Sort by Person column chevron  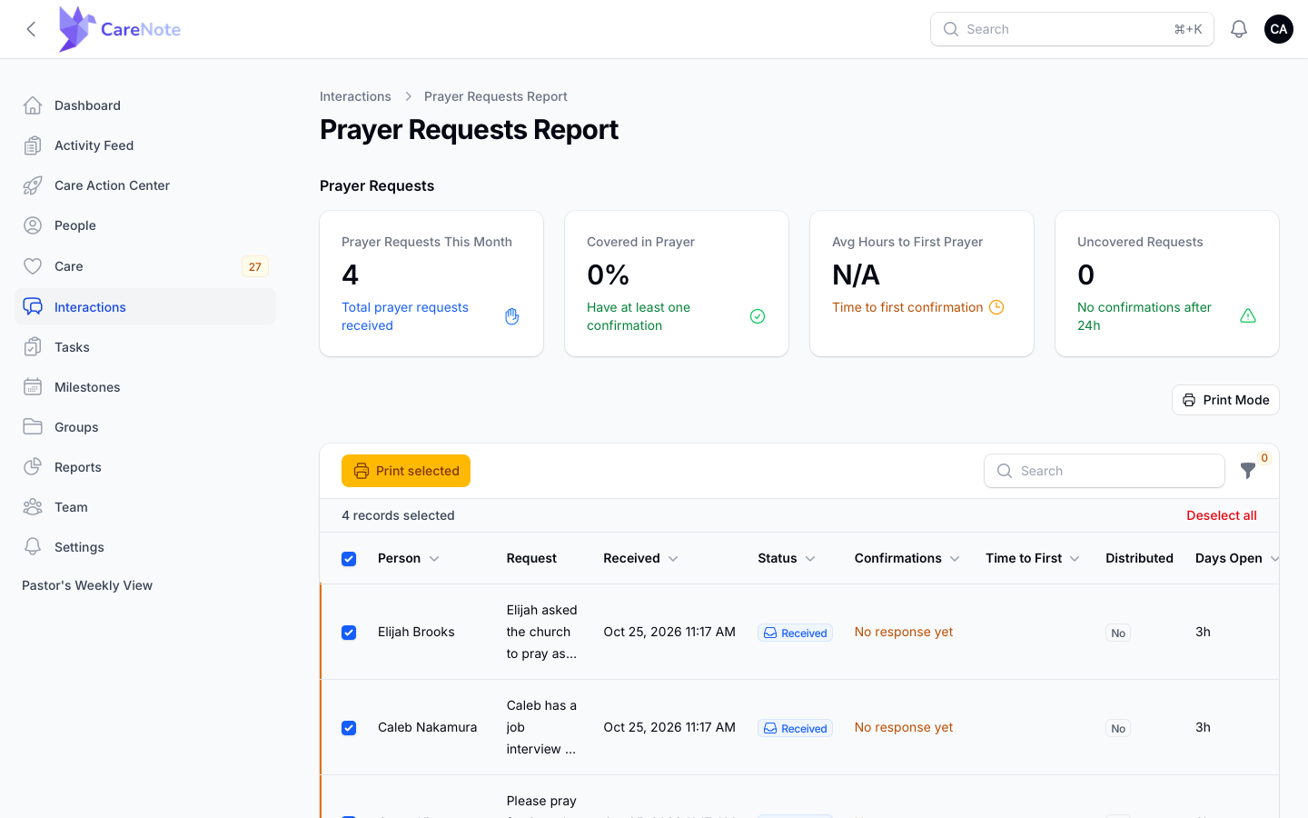(434, 559)
